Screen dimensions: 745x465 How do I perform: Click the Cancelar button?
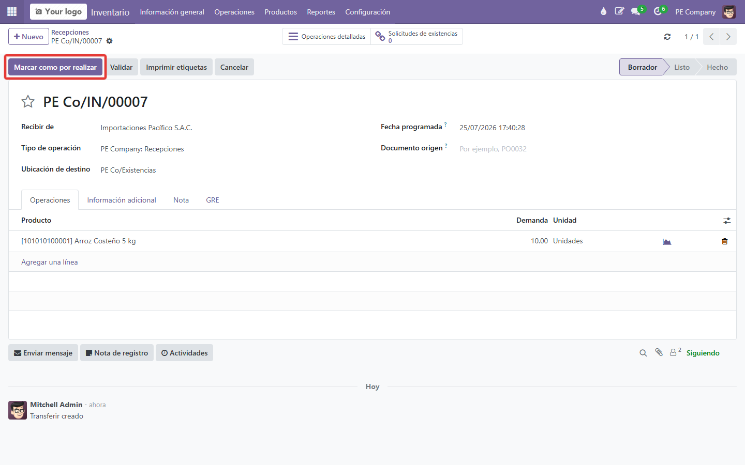point(234,67)
